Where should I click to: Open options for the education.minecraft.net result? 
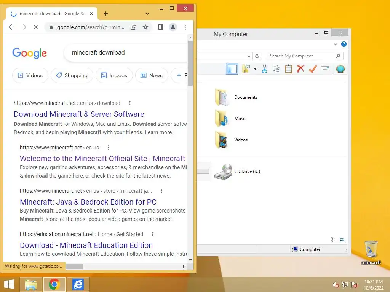[152, 234]
